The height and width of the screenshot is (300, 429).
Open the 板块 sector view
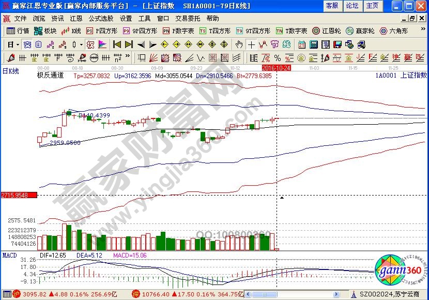(x=46, y=31)
